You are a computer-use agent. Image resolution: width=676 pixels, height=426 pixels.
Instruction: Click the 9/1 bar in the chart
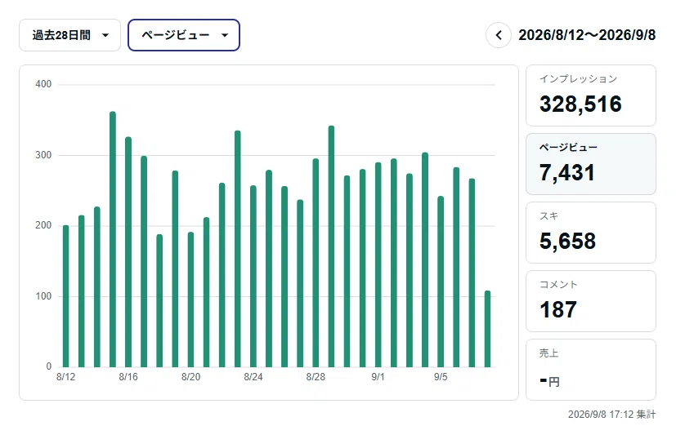tap(378, 264)
